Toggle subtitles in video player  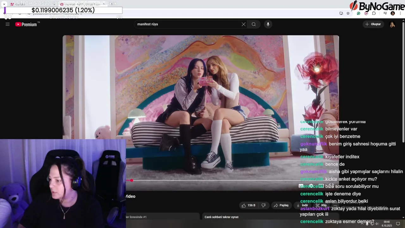pos(301,186)
